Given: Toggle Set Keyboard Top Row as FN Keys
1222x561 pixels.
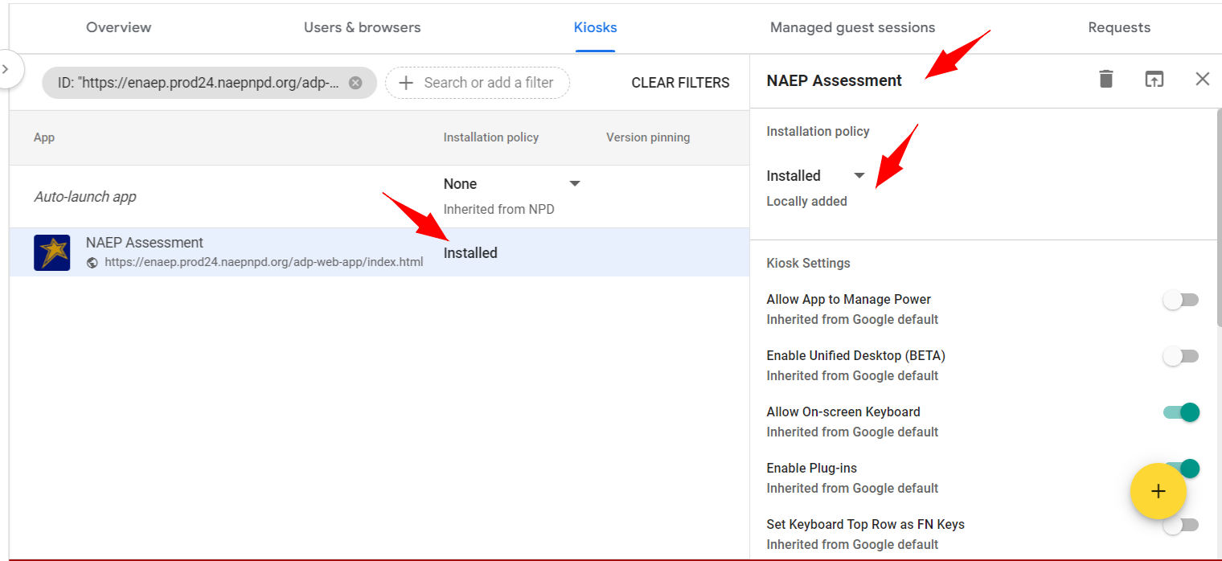Looking at the screenshot, I should 1180,524.
